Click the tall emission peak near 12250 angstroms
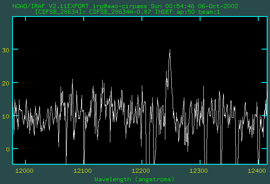The width and height of the screenshot is (270, 184). (x=170, y=50)
